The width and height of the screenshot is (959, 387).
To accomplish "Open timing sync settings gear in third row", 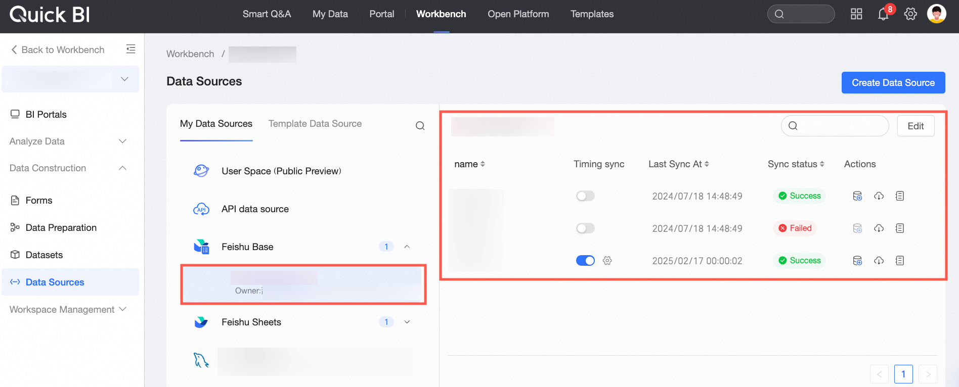I will (x=607, y=261).
